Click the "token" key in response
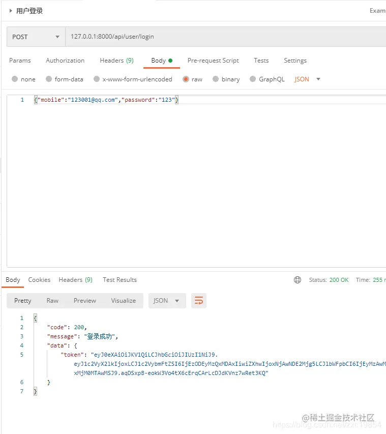386x434 pixels. pyautogui.click(x=72, y=355)
